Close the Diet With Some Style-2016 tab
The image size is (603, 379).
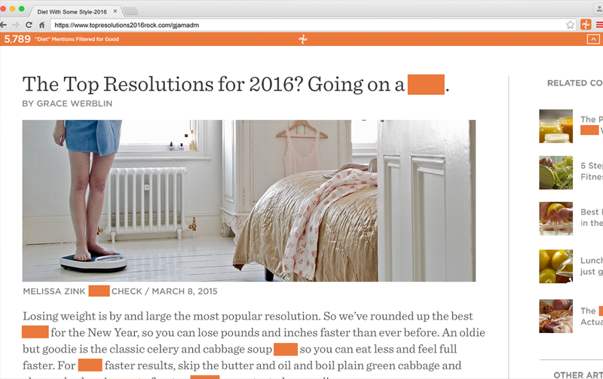pos(115,11)
